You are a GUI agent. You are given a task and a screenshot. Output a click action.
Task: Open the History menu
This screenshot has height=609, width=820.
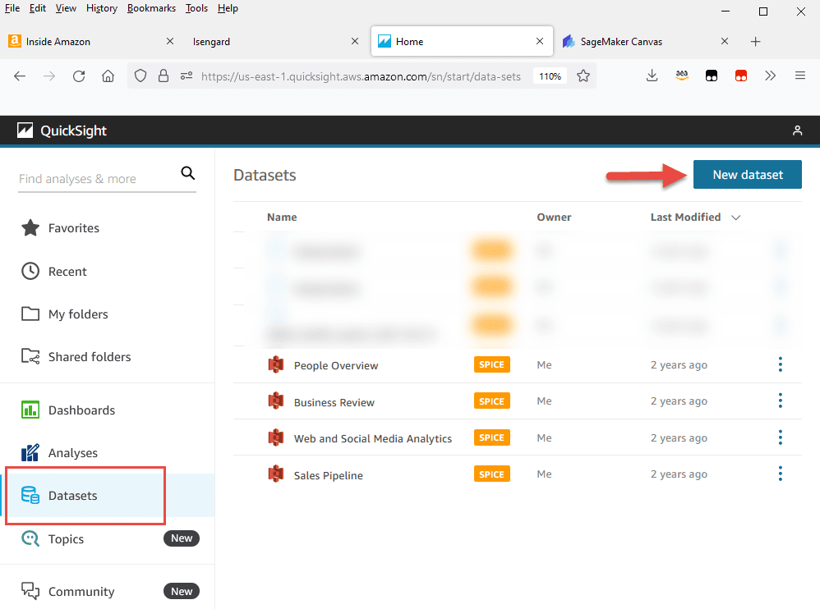coord(101,8)
